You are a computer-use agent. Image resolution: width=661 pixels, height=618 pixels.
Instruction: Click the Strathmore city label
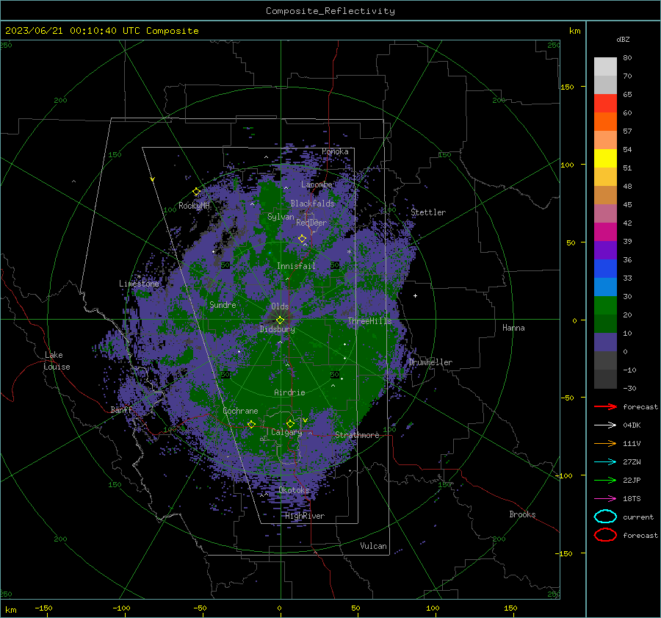(357, 435)
